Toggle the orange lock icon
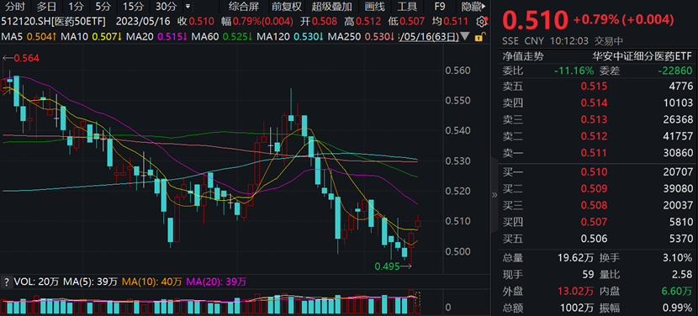The width and height of the screenshot is (698, 316). click(x=479, y=37)
